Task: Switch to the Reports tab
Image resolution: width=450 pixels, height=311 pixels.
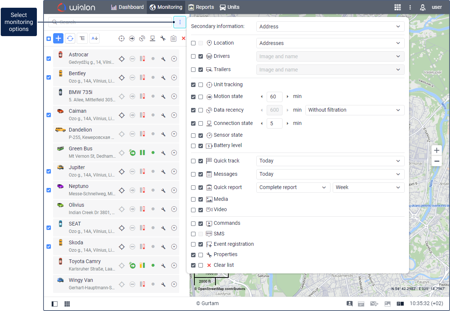Action: point(201,7)
